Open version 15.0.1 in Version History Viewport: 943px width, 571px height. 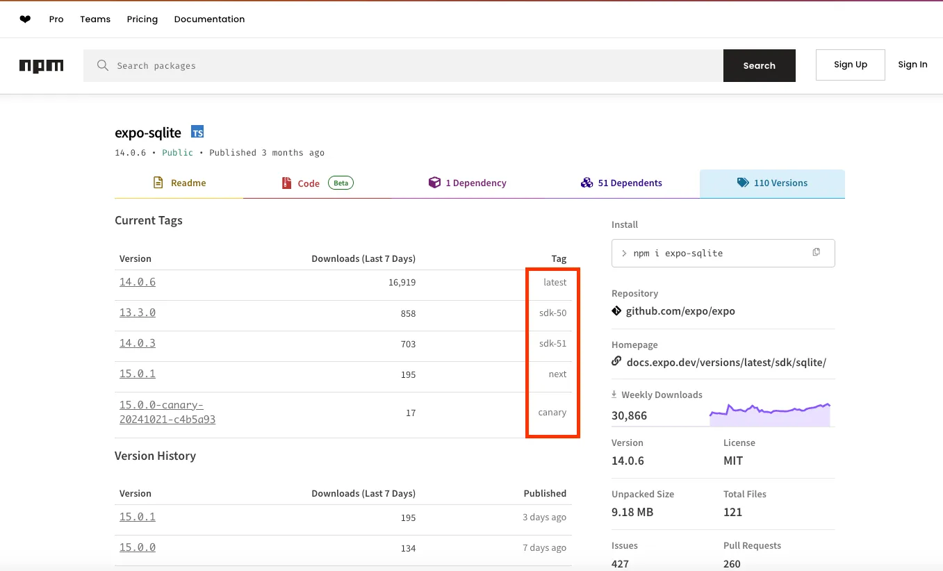138,517
